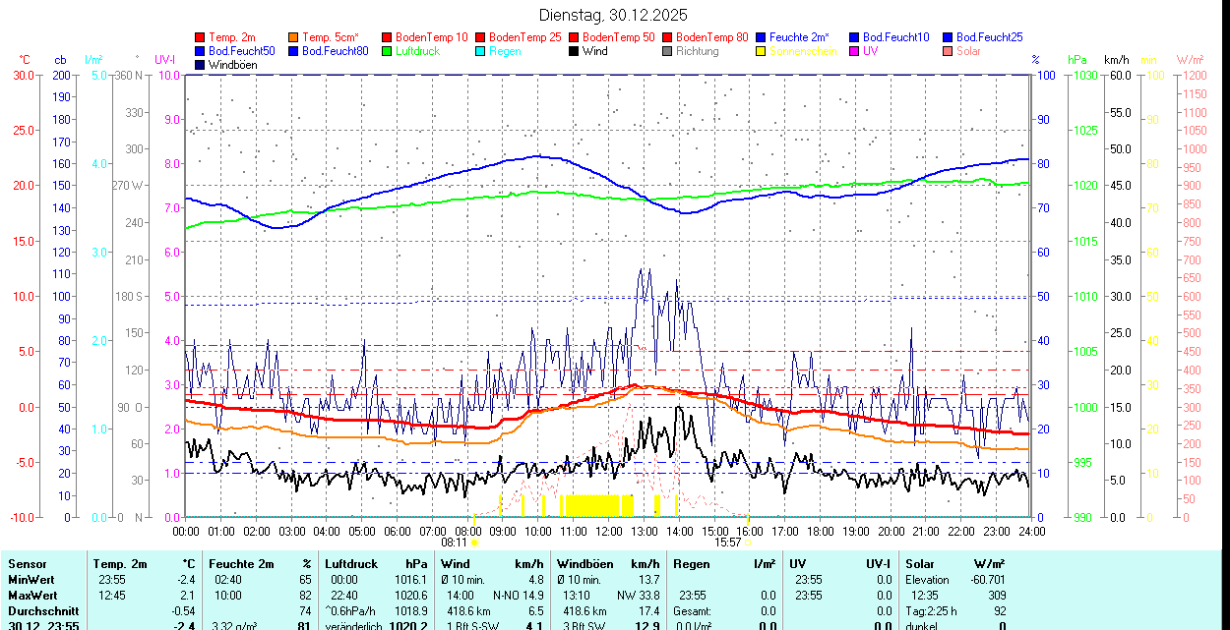1230x630 pixels.
Task: Click the green Luftdruck legend square
Action: click(x=388, y=51)
